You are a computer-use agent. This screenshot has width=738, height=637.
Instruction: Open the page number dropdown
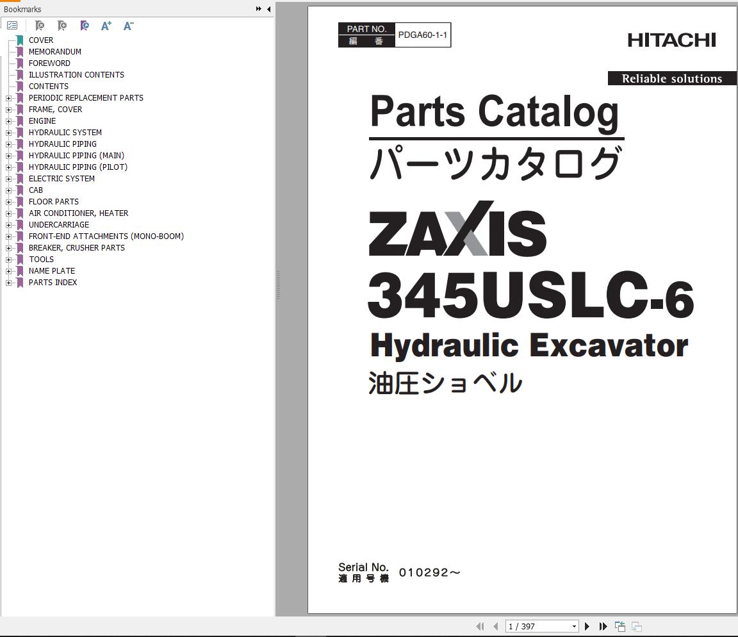(574, 627)
